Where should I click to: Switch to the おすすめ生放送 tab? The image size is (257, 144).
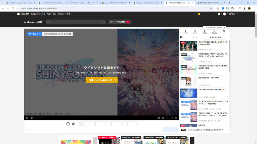coord(215,37)
